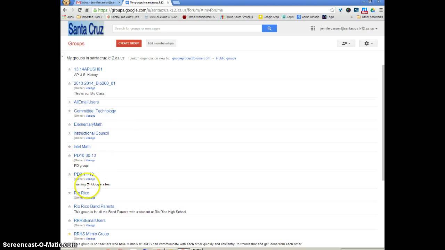This screenshot has width=445, height=250.
Task: Open the Apps bookmarks shortcut
Action: [68, 17]
